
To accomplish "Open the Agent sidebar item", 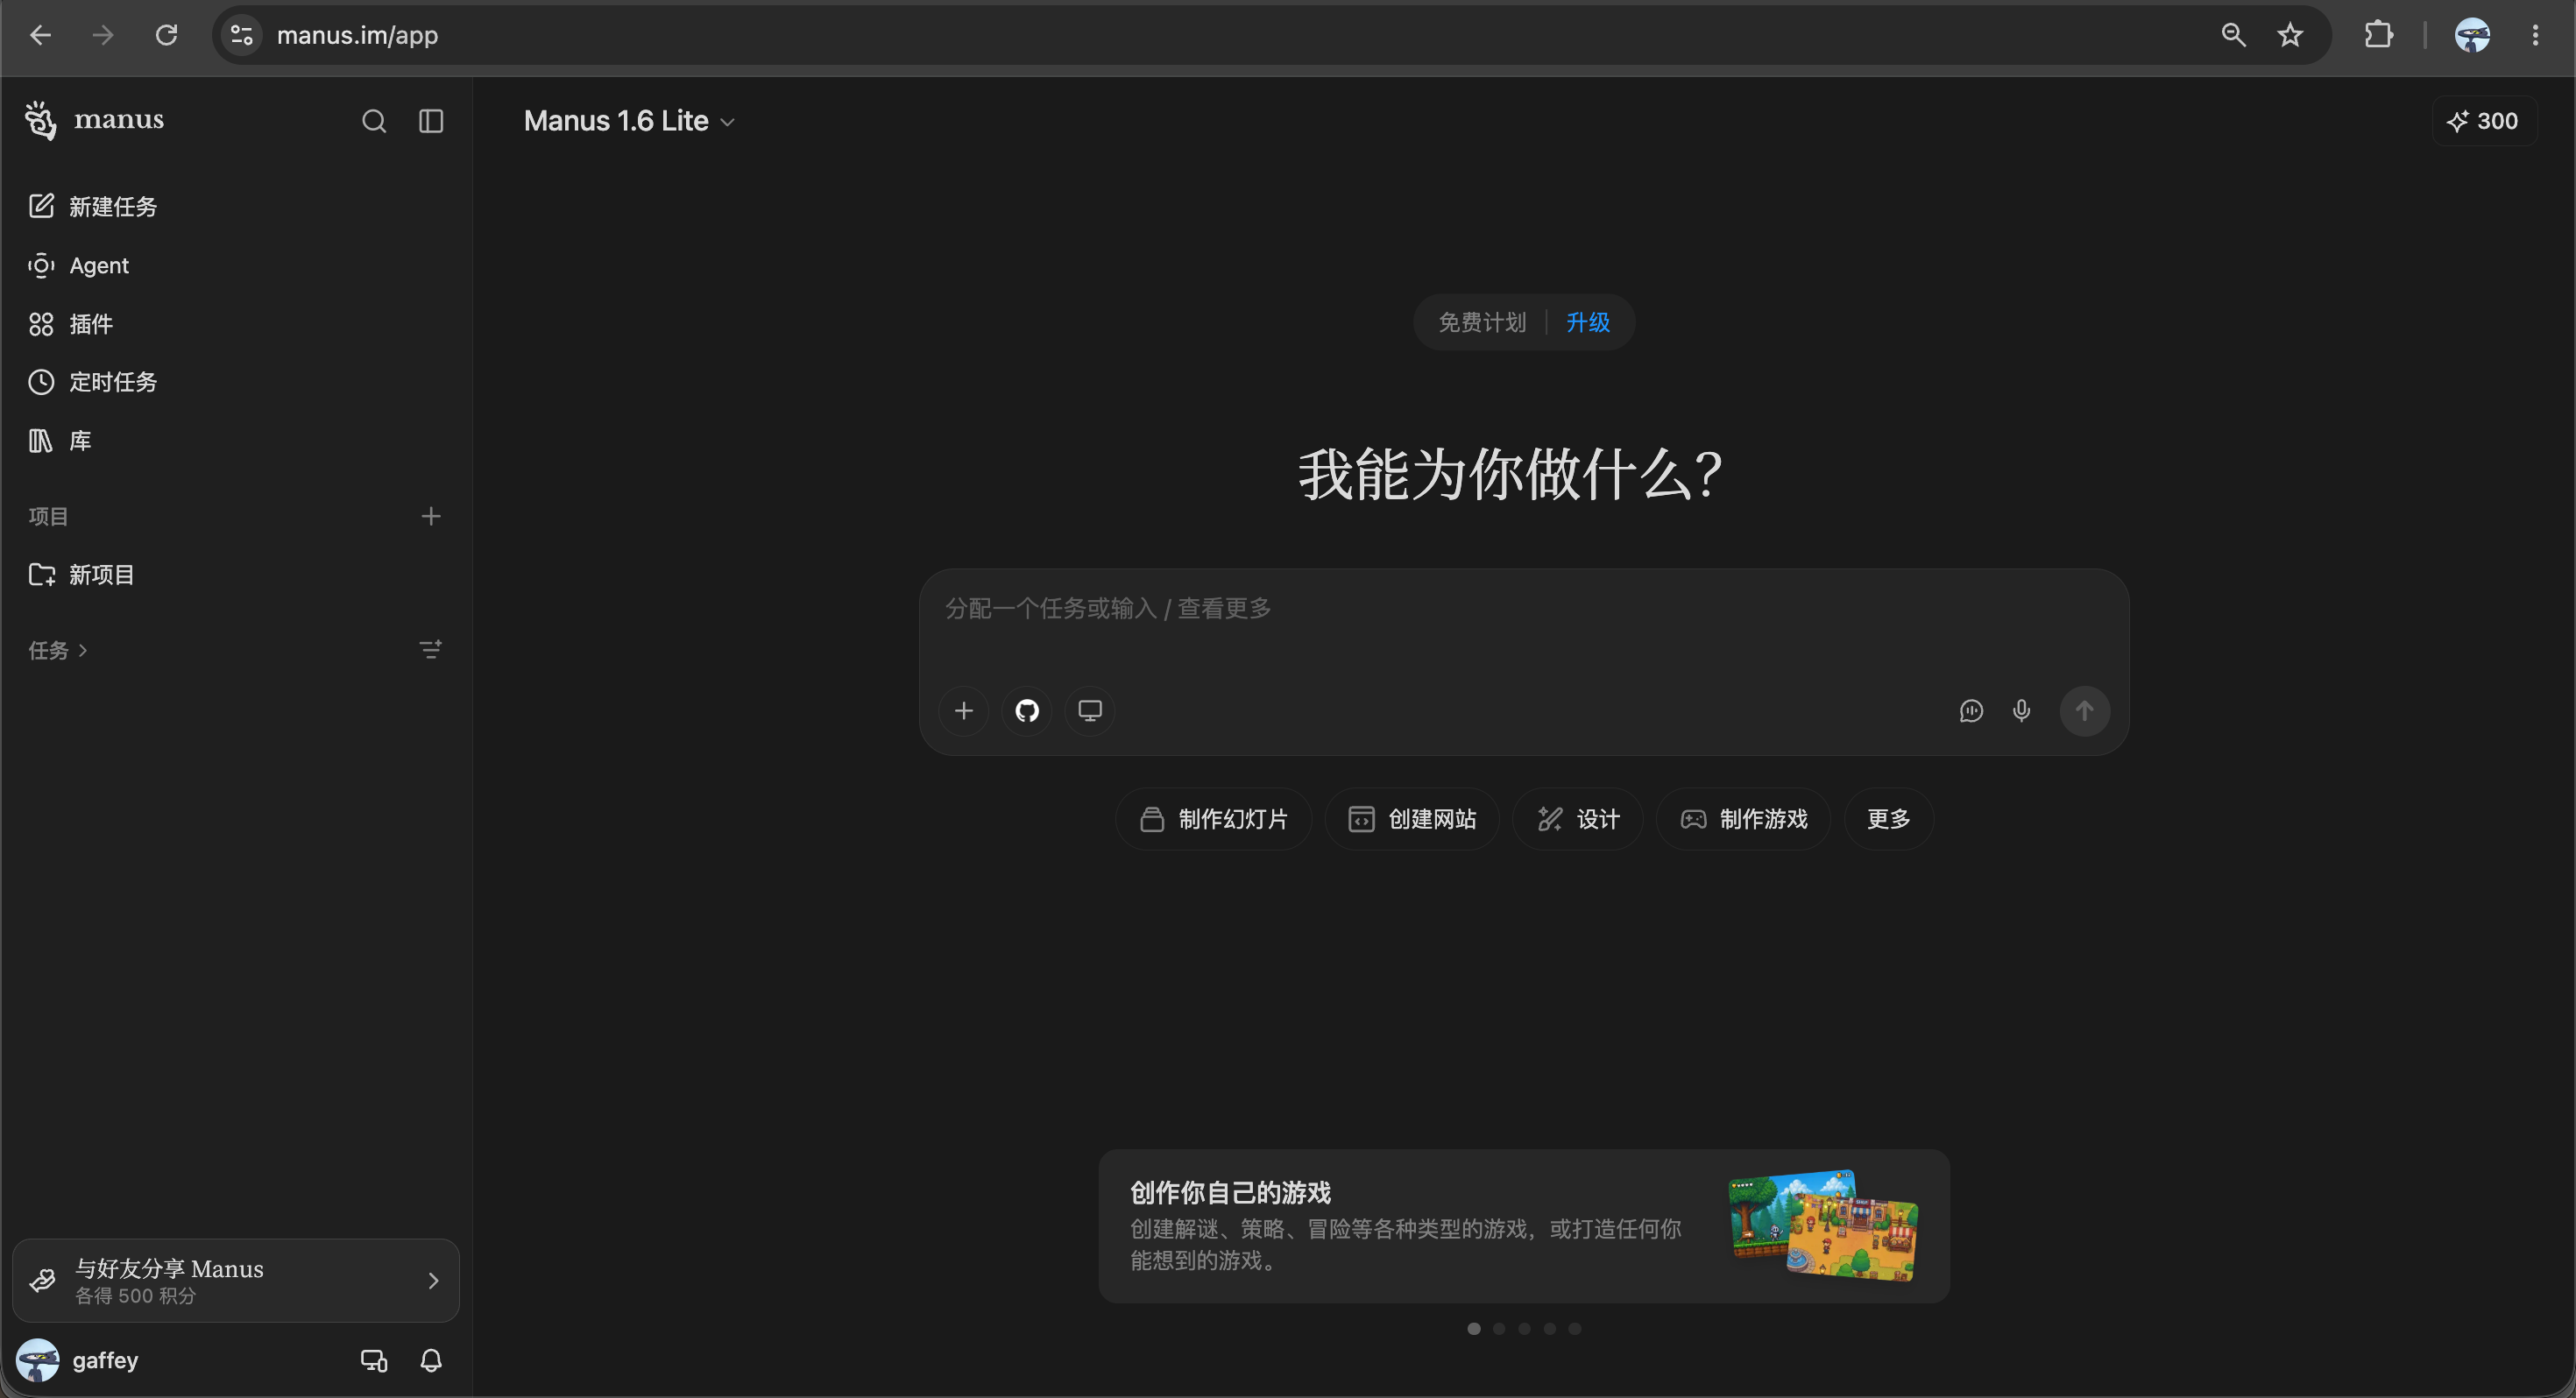I will [x=236, y=265].
